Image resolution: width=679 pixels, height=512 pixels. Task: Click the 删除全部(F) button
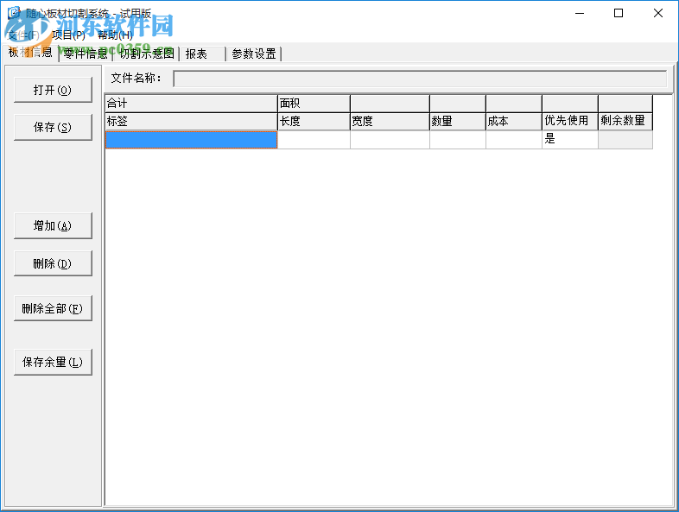[x=53, y=308]
